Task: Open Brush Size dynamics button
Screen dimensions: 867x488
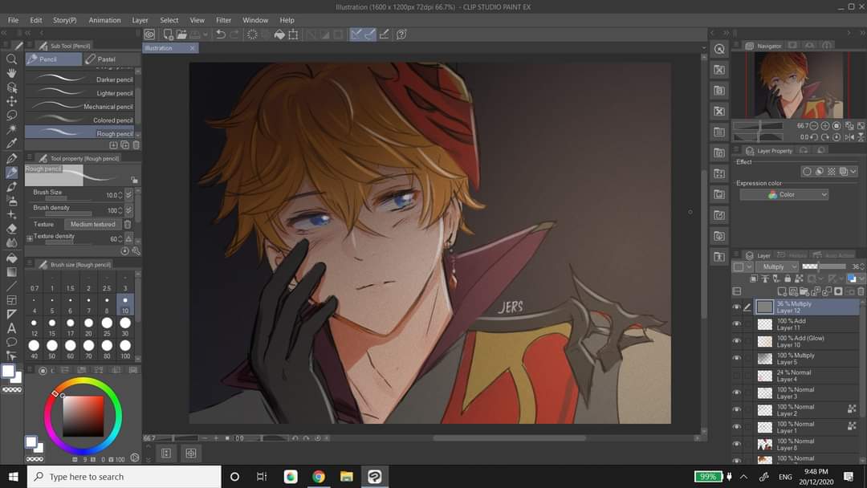Action: [128, 194]
